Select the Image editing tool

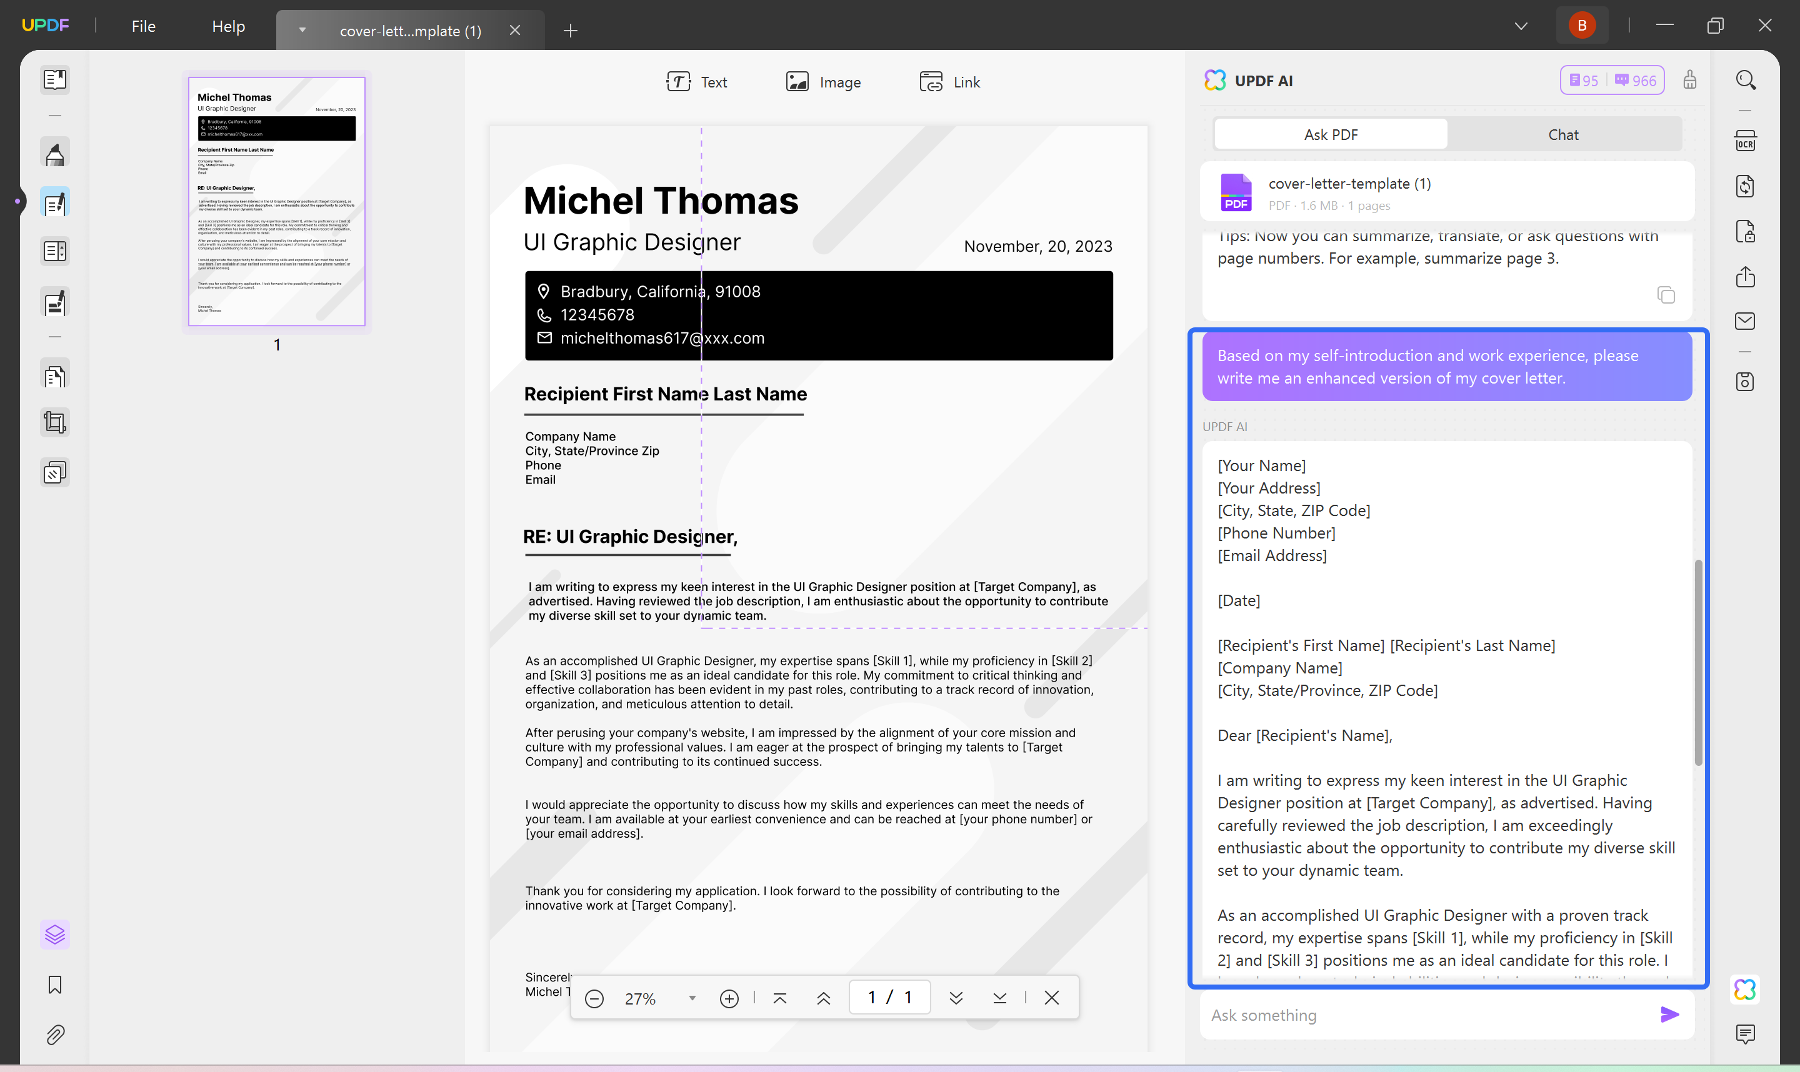click(824, 82)
